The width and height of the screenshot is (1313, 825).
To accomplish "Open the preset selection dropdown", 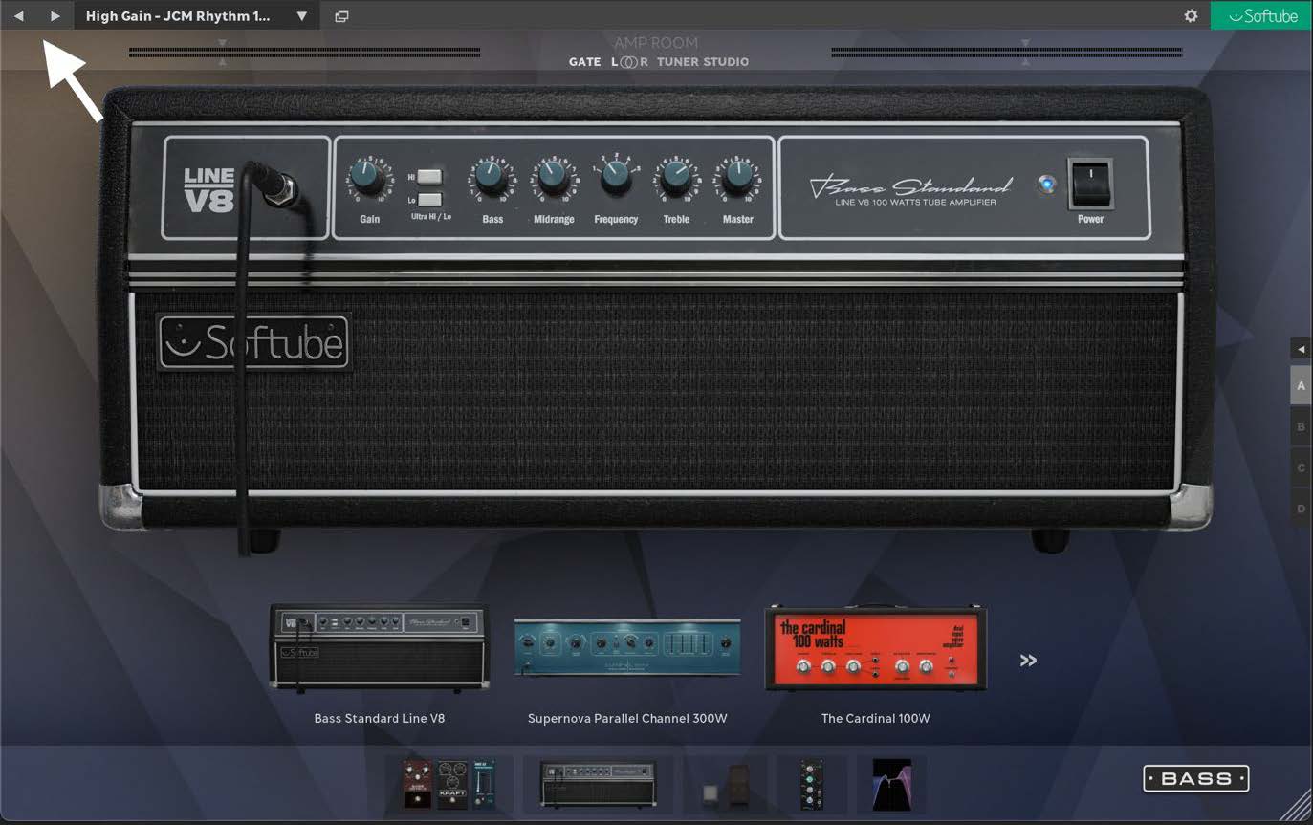I will (x=300, y=15).
